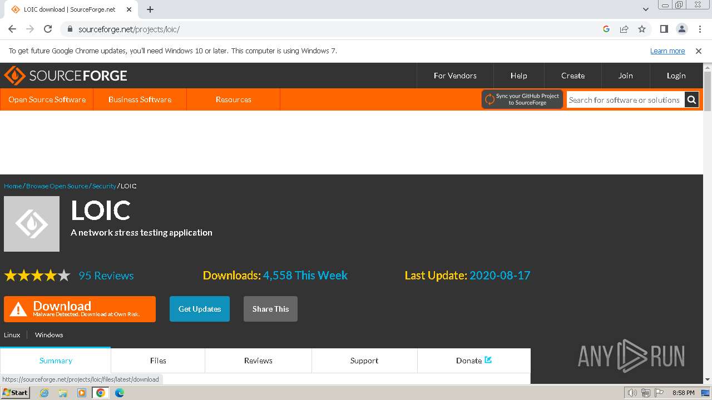Click the Security breadcrumb

click(x=104, y=186)
